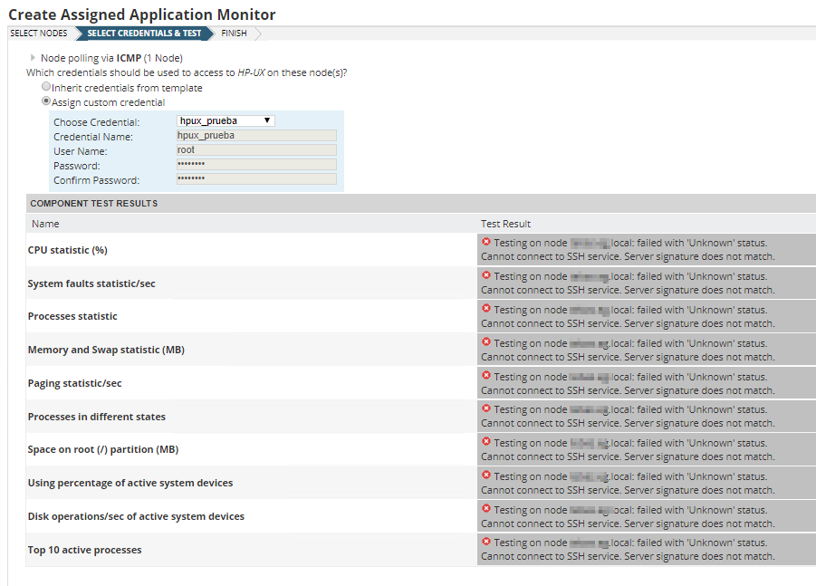Click the error icon for Top 10 active processes
The image size is (816, 586).
(486, 542)
